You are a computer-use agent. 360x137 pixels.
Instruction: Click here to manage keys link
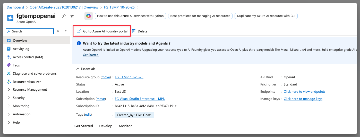click(x=303, y=99)
